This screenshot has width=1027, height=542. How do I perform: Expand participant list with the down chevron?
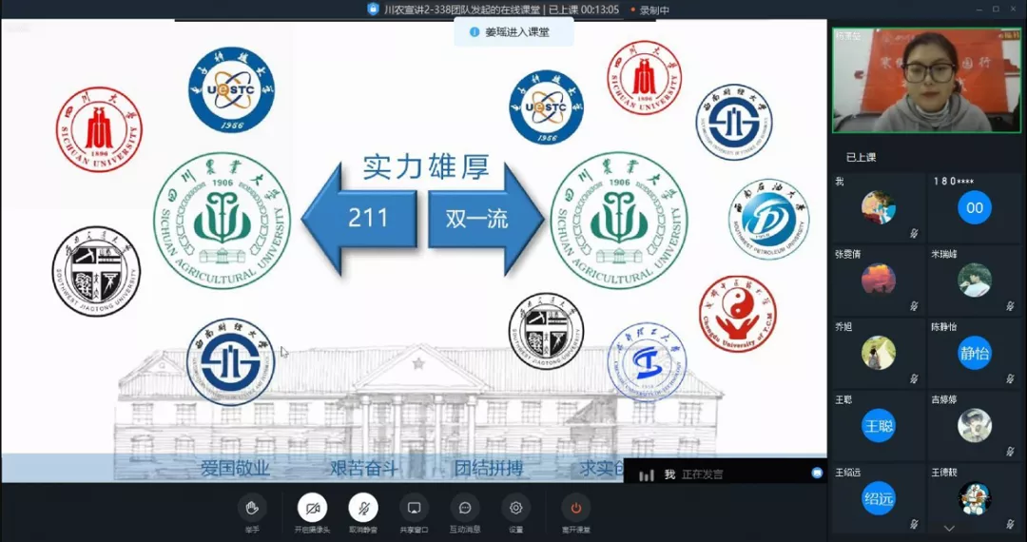click(949, 529)
